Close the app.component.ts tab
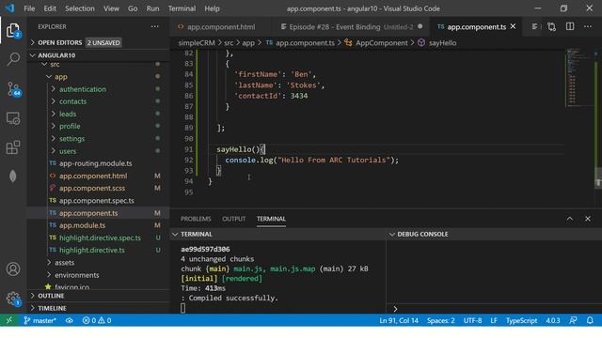Screen dimensions: 602x338 (513, 26)
